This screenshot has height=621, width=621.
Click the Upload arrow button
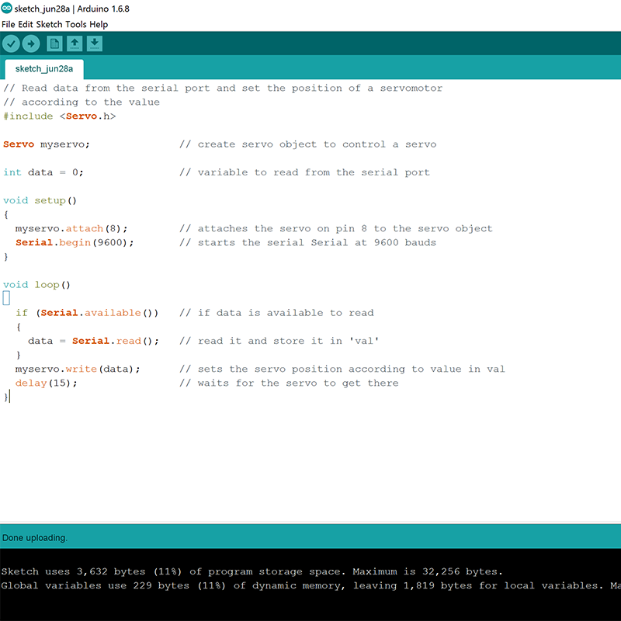31,43
